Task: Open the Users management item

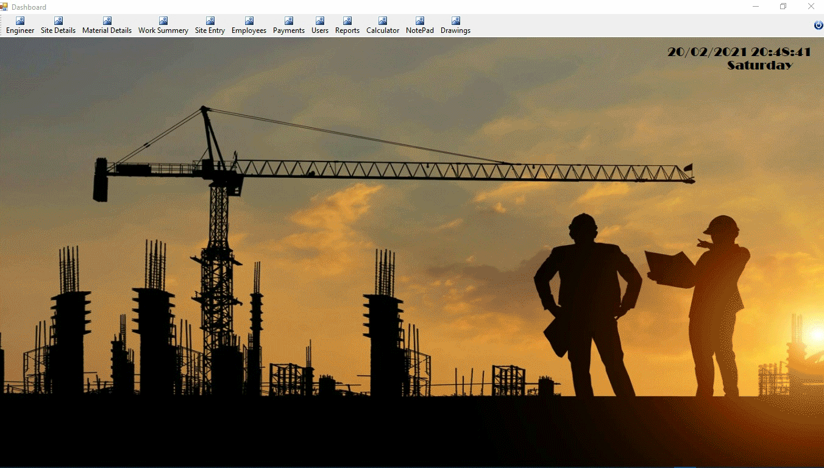Action: pos(320,26)
